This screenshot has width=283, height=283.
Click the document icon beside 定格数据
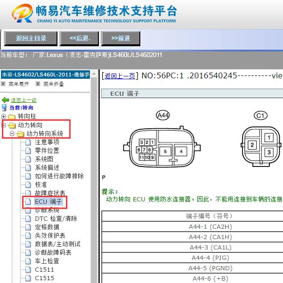(x=28, y=227)
